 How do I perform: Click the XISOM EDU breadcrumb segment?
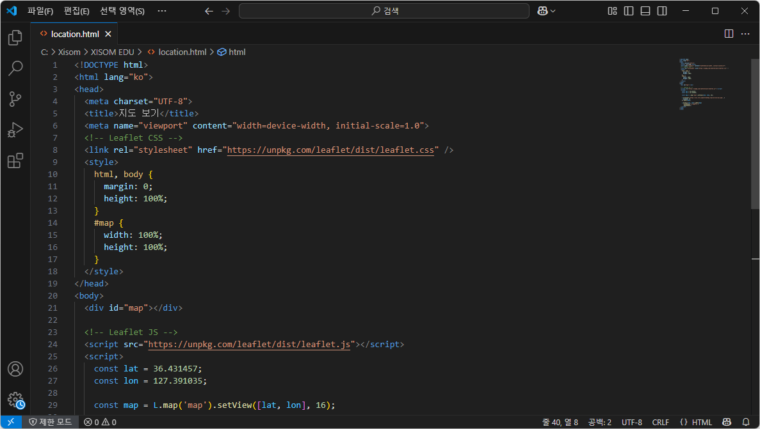pyautogui.click(x=113, y=52)
